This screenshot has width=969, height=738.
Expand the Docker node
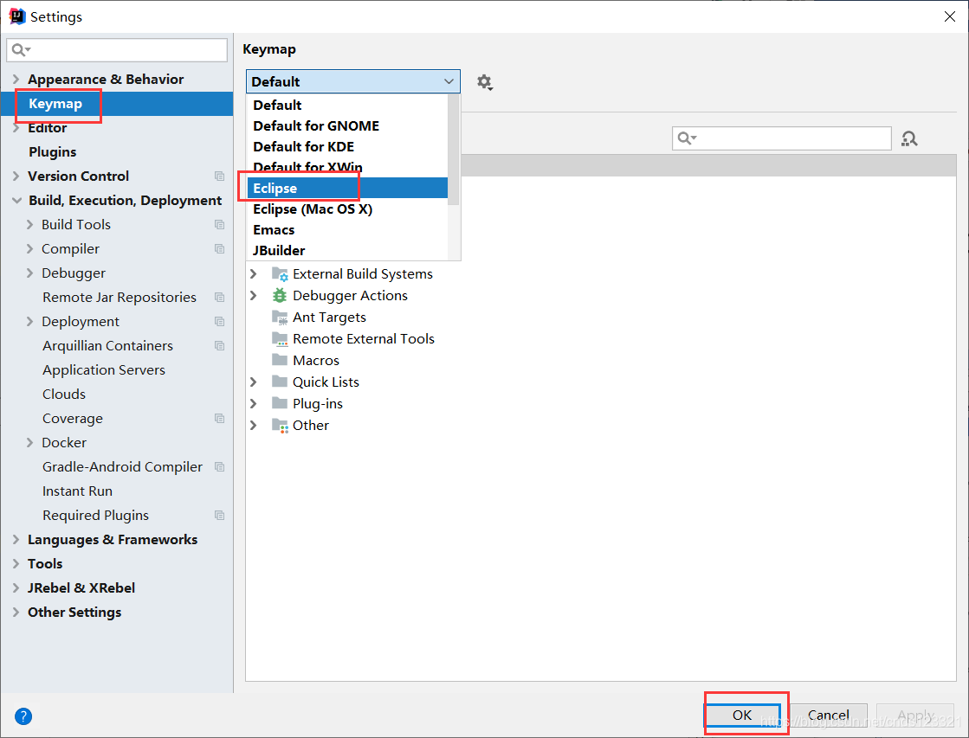[x=29, y=443]
